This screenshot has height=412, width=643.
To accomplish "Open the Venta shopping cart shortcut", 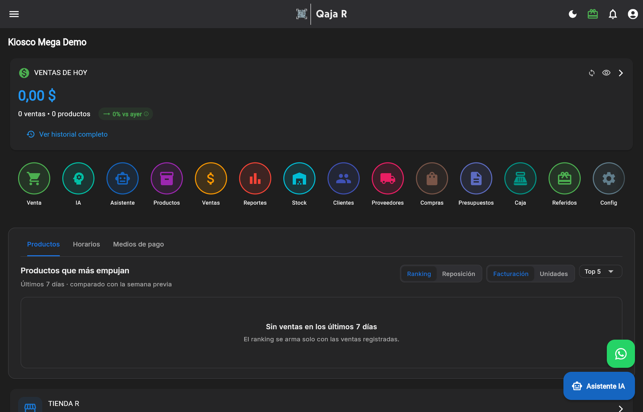I will click(x=34, y=178).
